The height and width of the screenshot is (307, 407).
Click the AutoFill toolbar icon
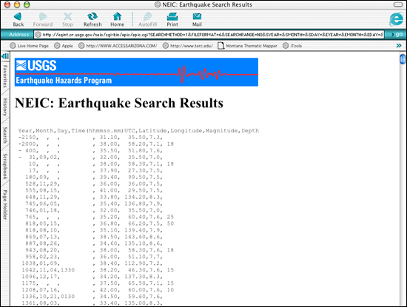[x=147, y=19]
